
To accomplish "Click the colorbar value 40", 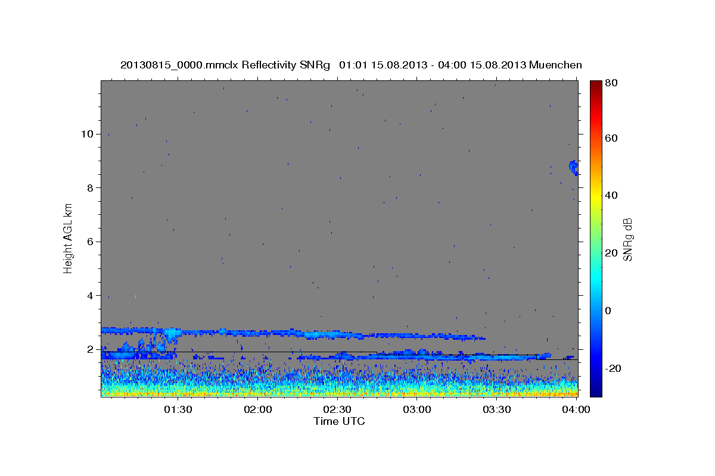I will [x=613, y=195].
